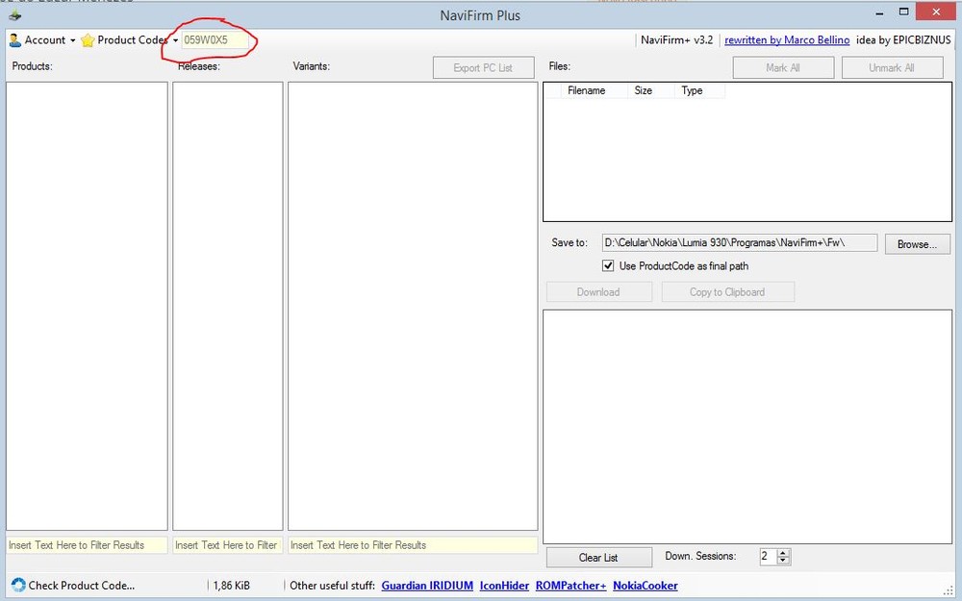Expand the Product Codes dropdown arrow
This screenshot has width=962, height=601.
(175, 40)
